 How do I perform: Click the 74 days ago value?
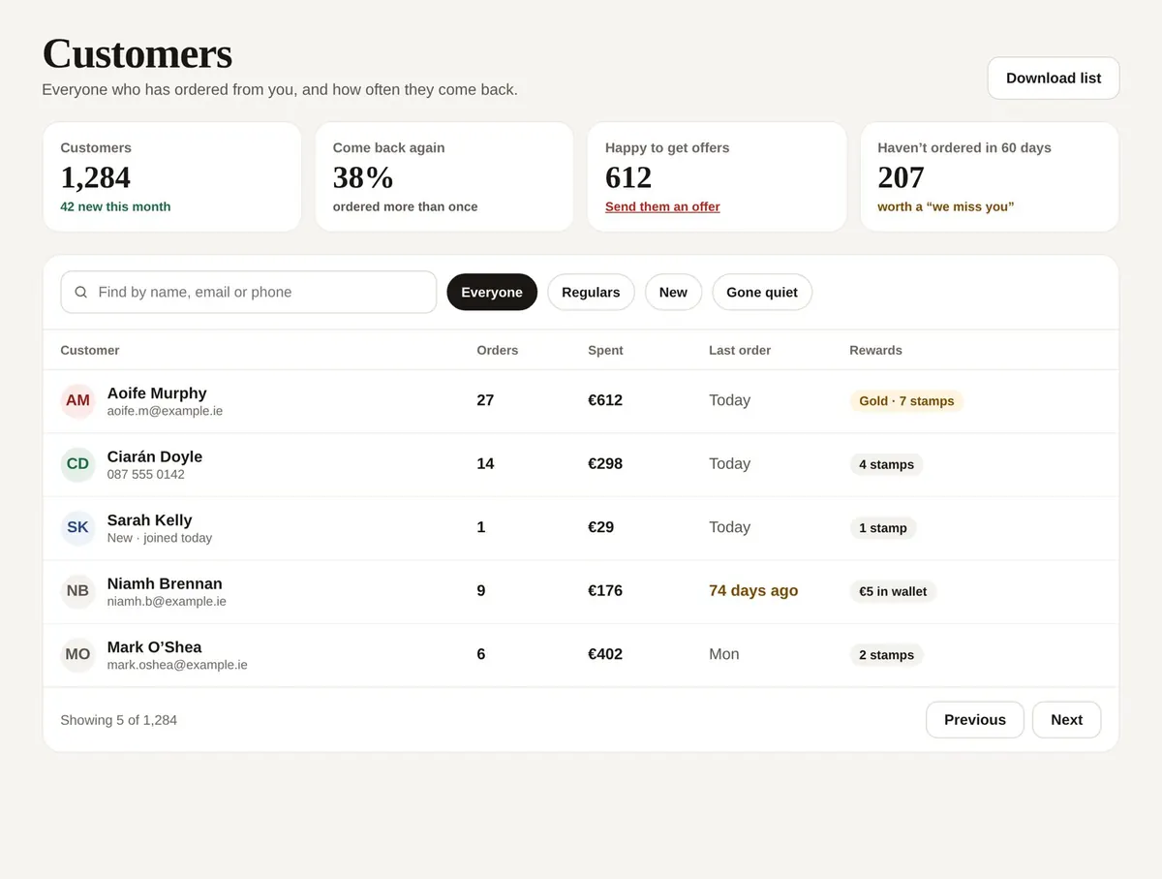(x=753, y=590)
